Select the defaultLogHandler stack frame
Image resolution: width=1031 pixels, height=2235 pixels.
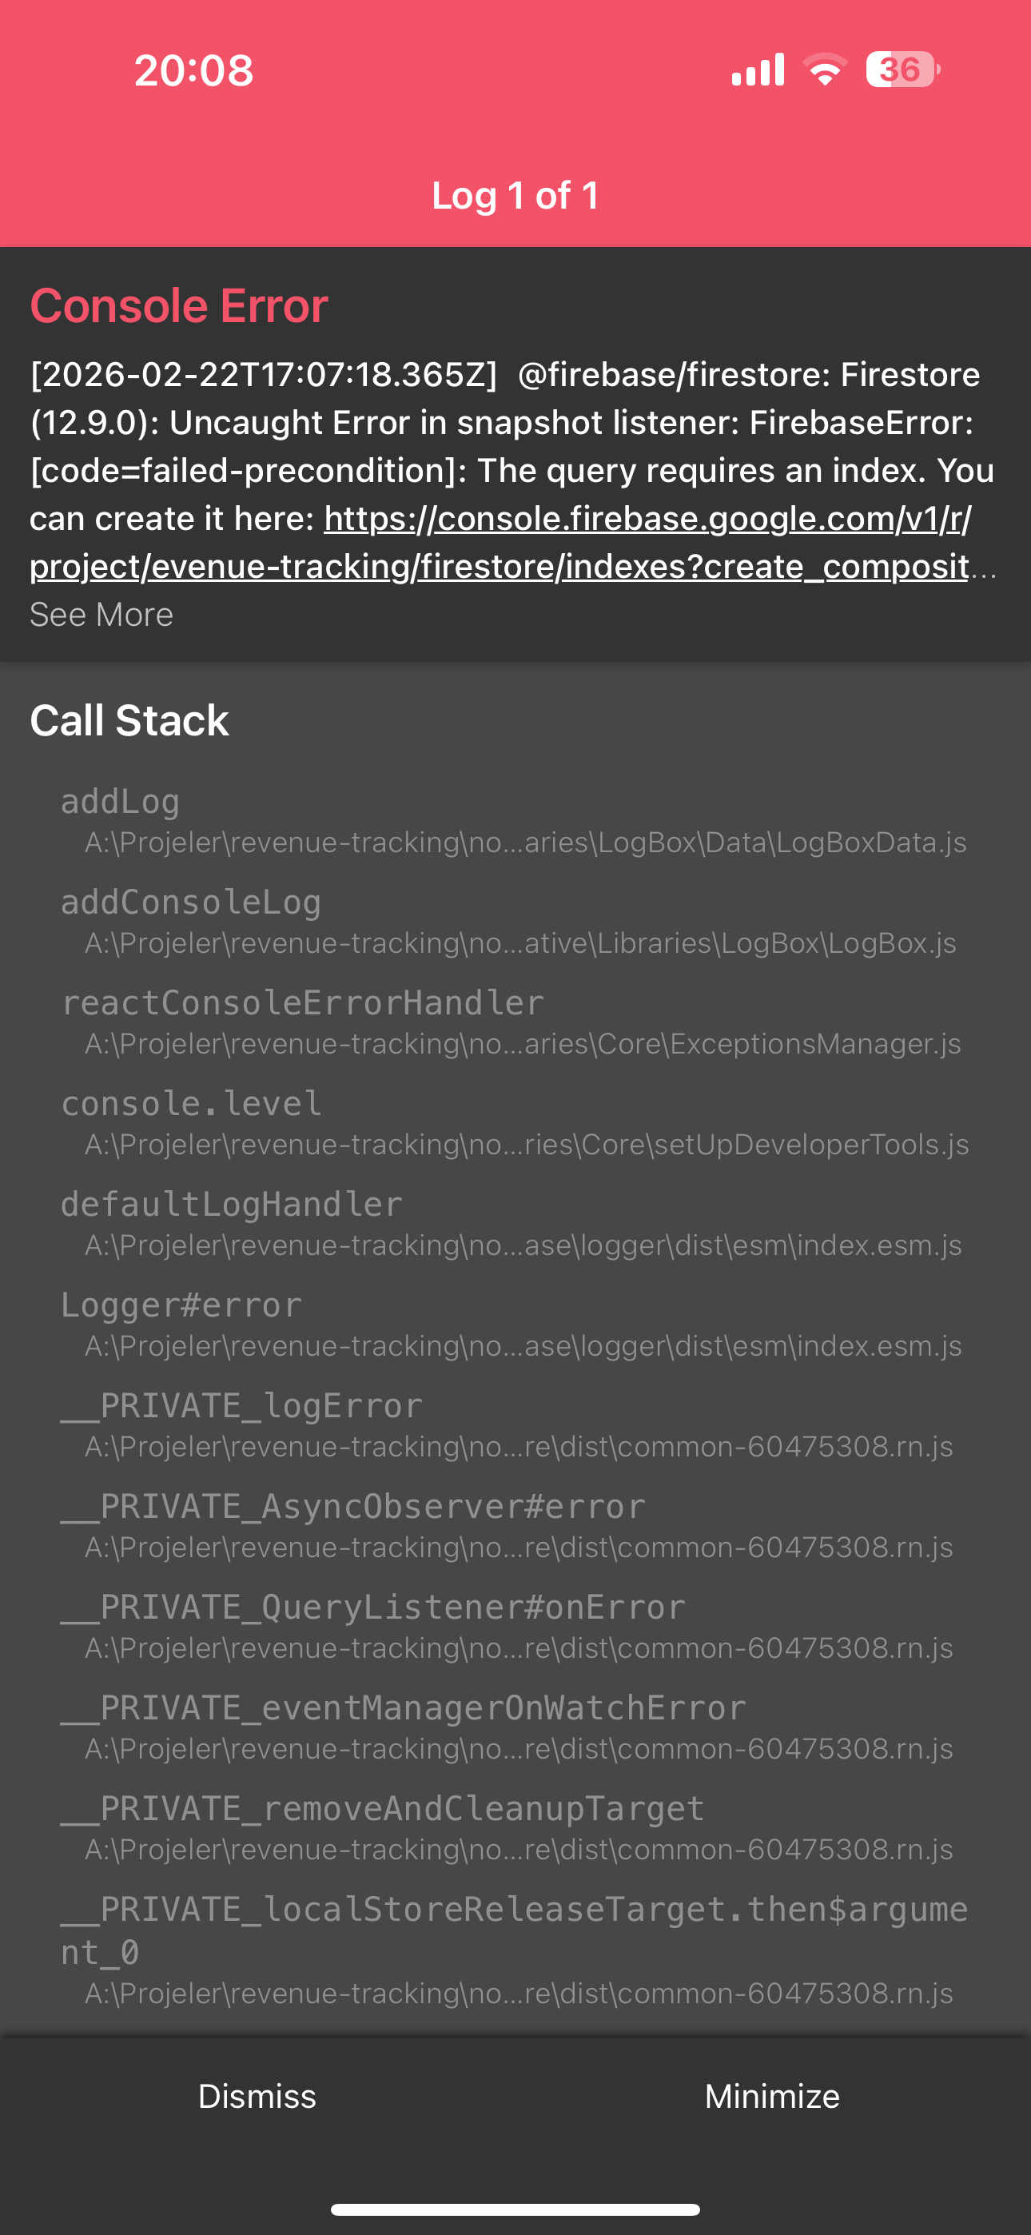coord(515,1222)
